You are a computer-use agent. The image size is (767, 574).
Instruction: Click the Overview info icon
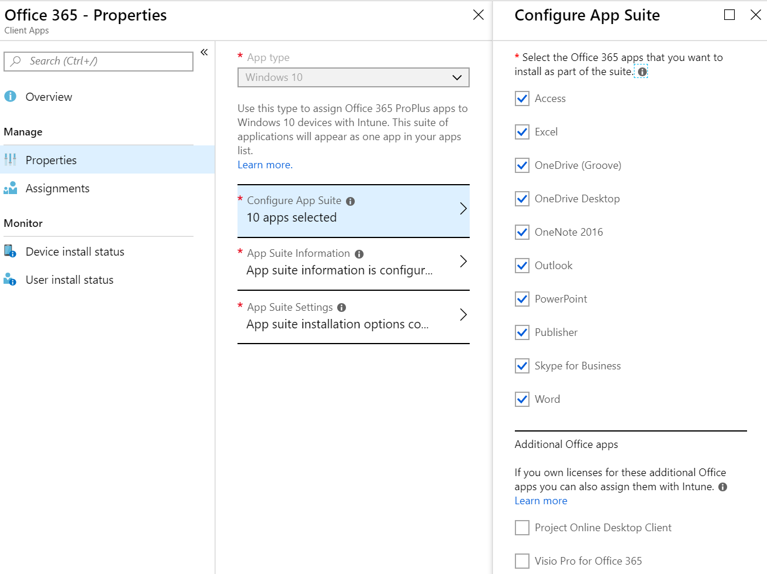(11, 97)
